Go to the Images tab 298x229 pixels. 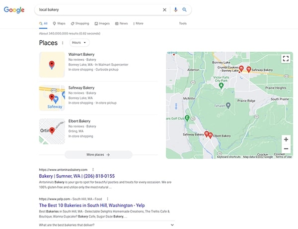click(x=102, y=23)
